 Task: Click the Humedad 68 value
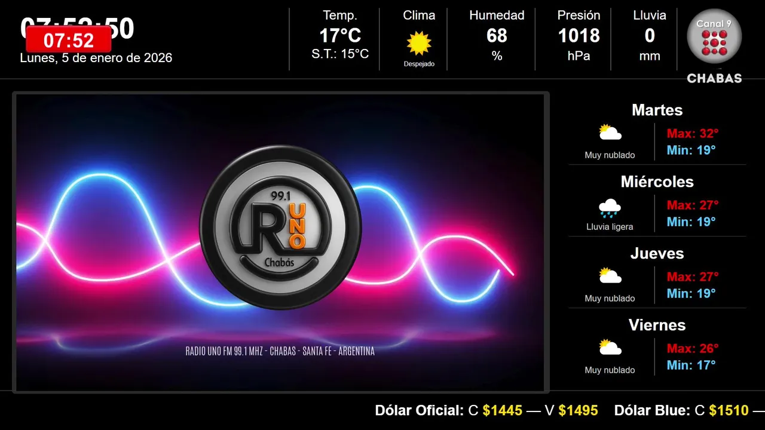(x=497, y=36)
